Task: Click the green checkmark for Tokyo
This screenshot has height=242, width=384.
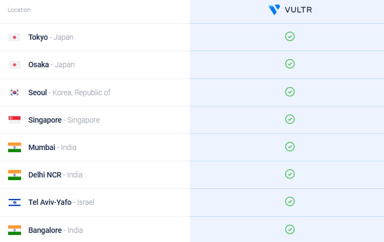Action: pyautogui.click(x=290, y=37)
